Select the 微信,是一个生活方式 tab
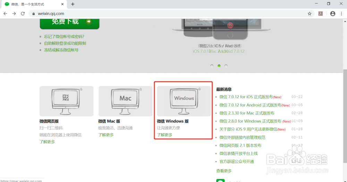Screen dimensions: 347x182 pos(33,4)
